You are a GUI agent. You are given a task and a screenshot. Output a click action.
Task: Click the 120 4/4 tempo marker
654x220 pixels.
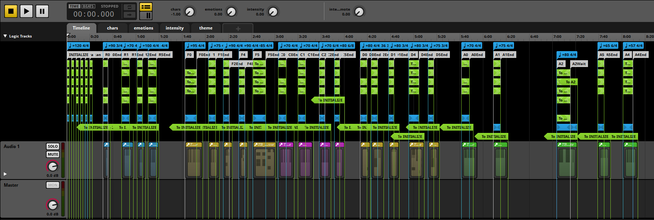click(79, 46)
